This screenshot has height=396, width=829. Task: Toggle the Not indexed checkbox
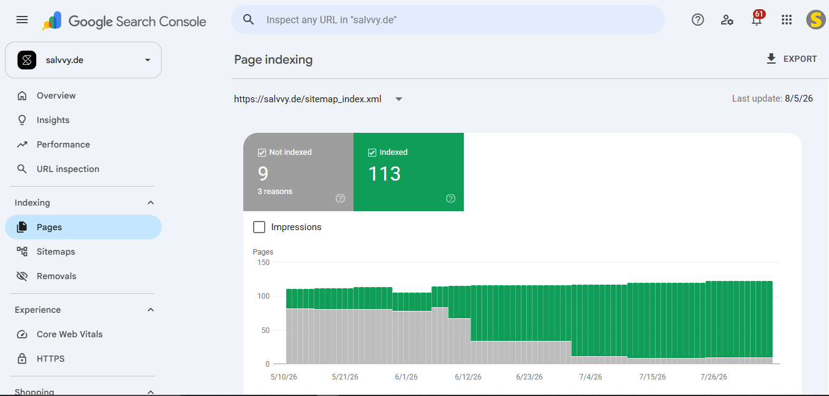click(x=262, y=152)
